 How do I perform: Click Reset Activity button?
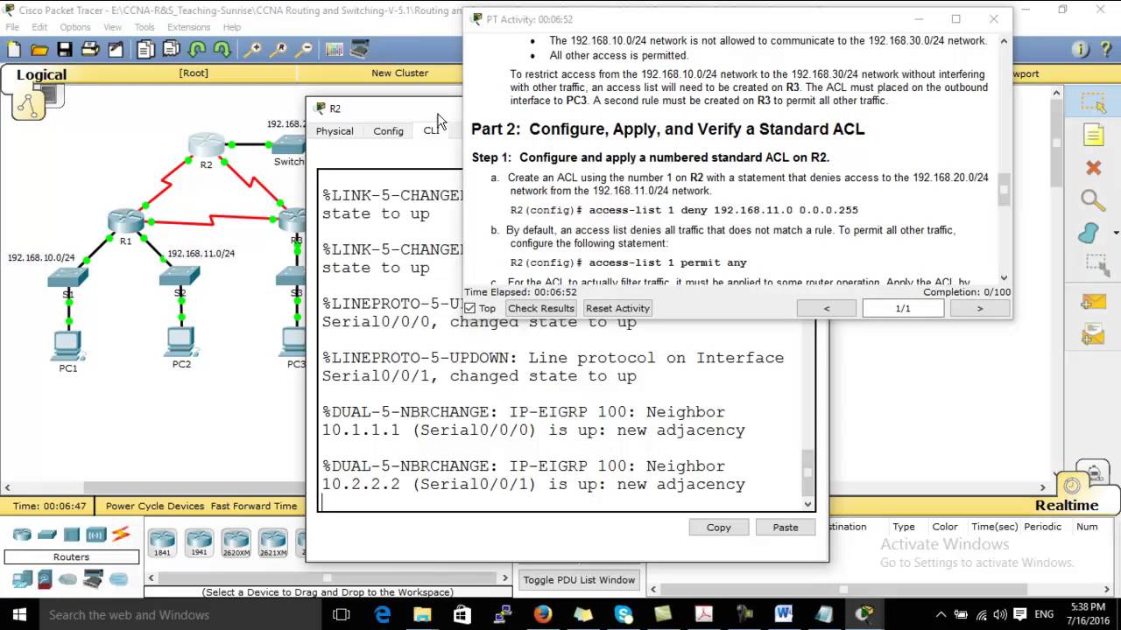click(x=617, y=308)
